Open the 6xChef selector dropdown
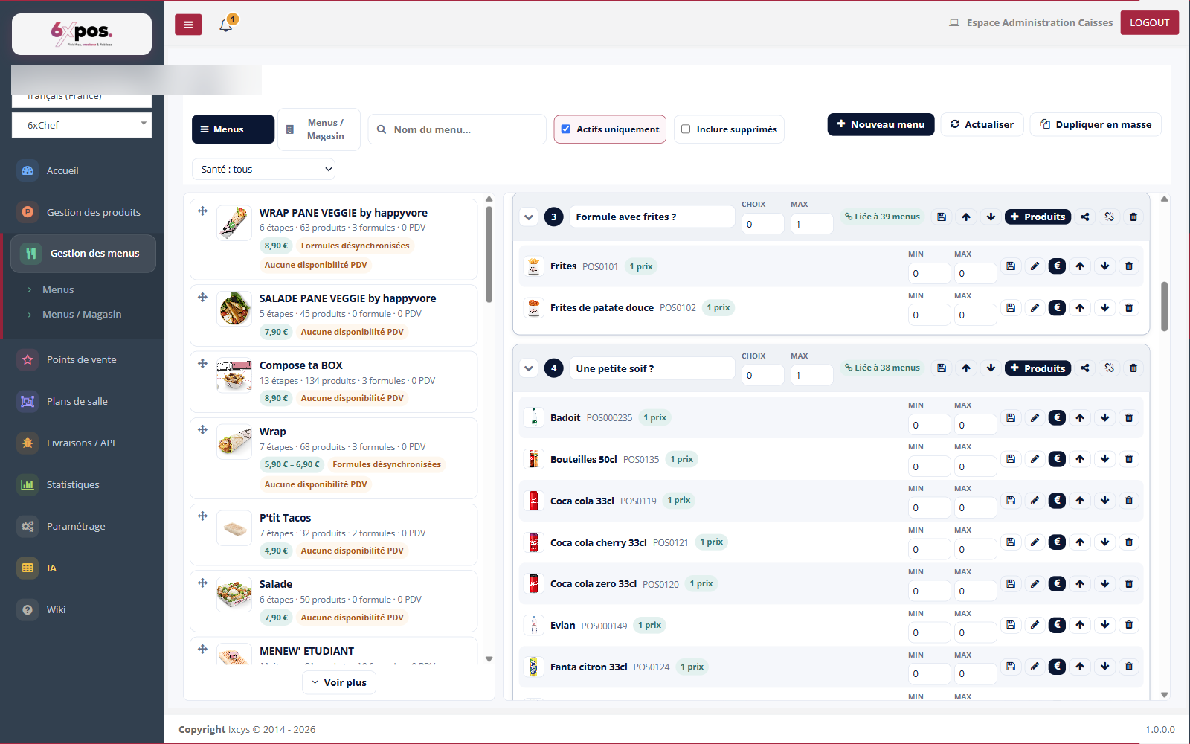 (x=82, y=125)
